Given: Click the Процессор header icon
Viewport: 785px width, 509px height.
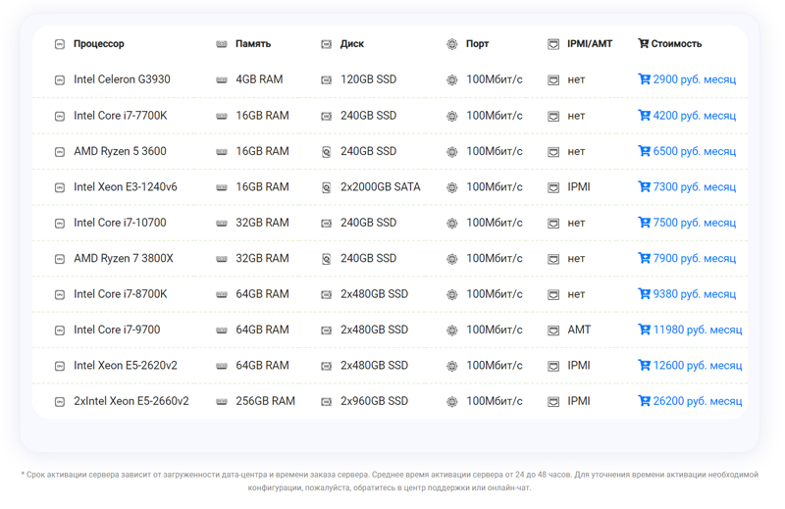Looking at the screenshot, I should click(x=60, y=44).
